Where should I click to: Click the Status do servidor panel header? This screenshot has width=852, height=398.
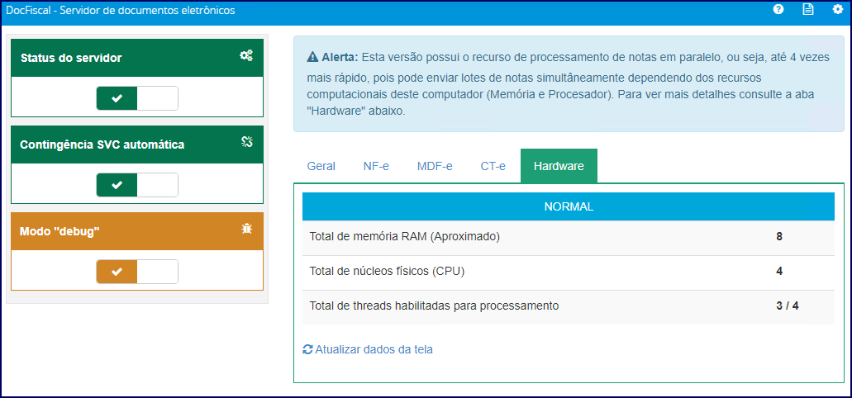coord(137,58)
